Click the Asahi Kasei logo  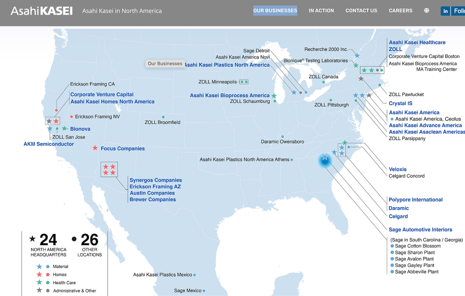click(41, 11)
